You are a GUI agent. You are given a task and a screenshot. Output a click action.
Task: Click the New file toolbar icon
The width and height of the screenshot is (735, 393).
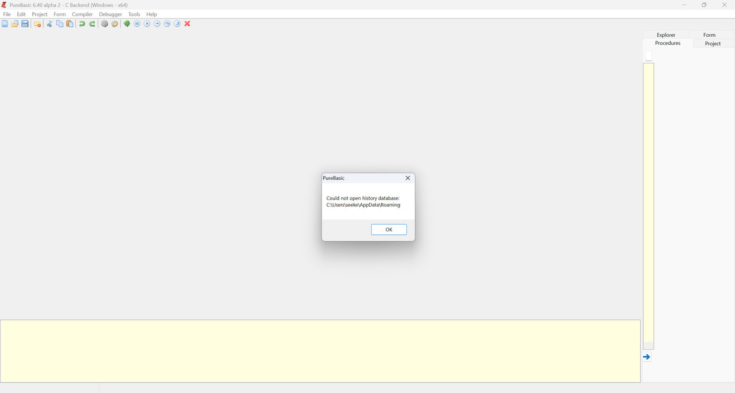pos(5,24)
